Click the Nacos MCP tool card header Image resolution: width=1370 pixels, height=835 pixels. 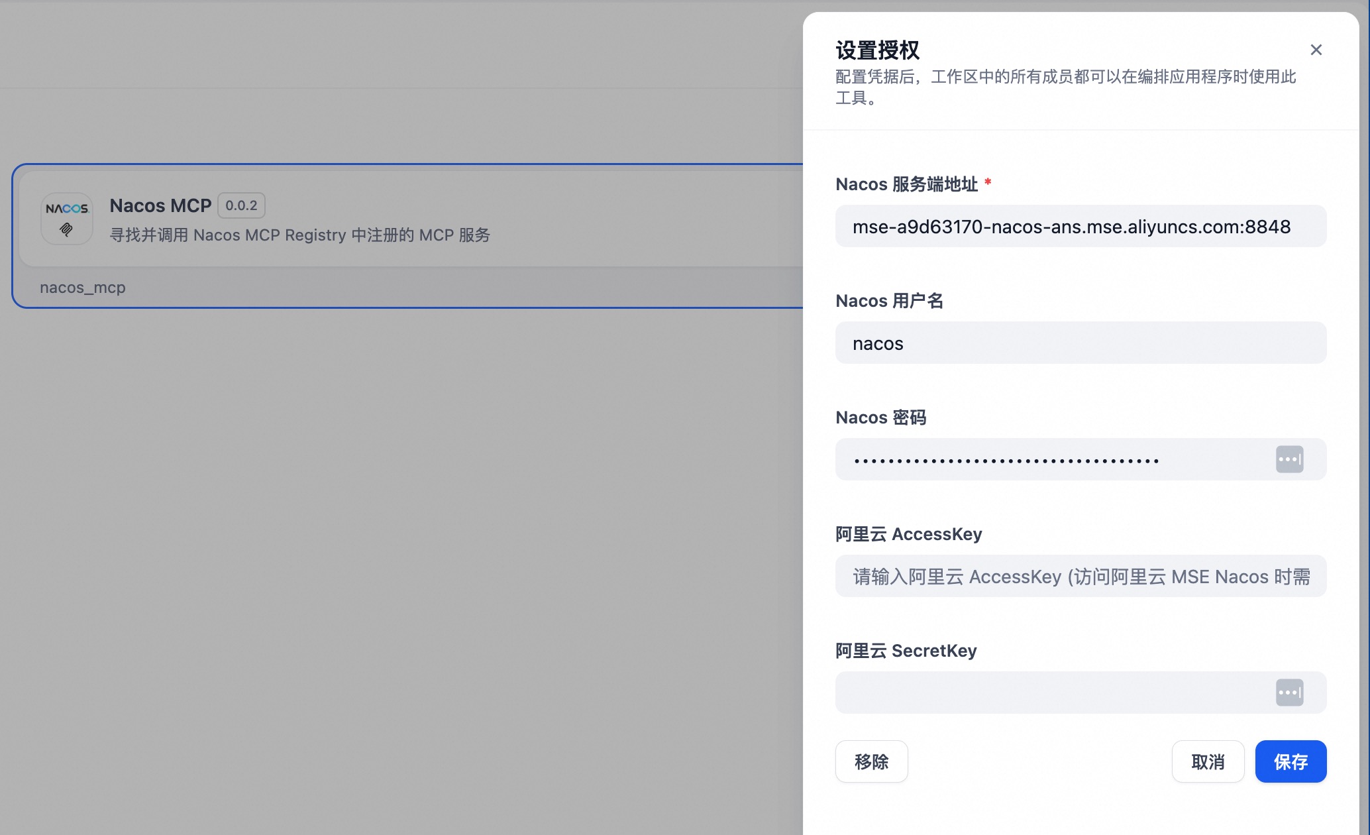pyautogui.click(x=298, y=219)
